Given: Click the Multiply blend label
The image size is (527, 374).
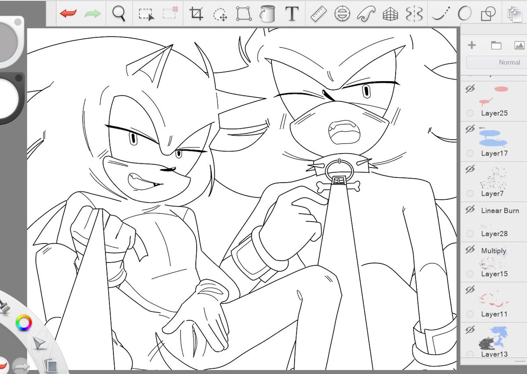Looking at the screenshot, I should (x=494, y=251).
